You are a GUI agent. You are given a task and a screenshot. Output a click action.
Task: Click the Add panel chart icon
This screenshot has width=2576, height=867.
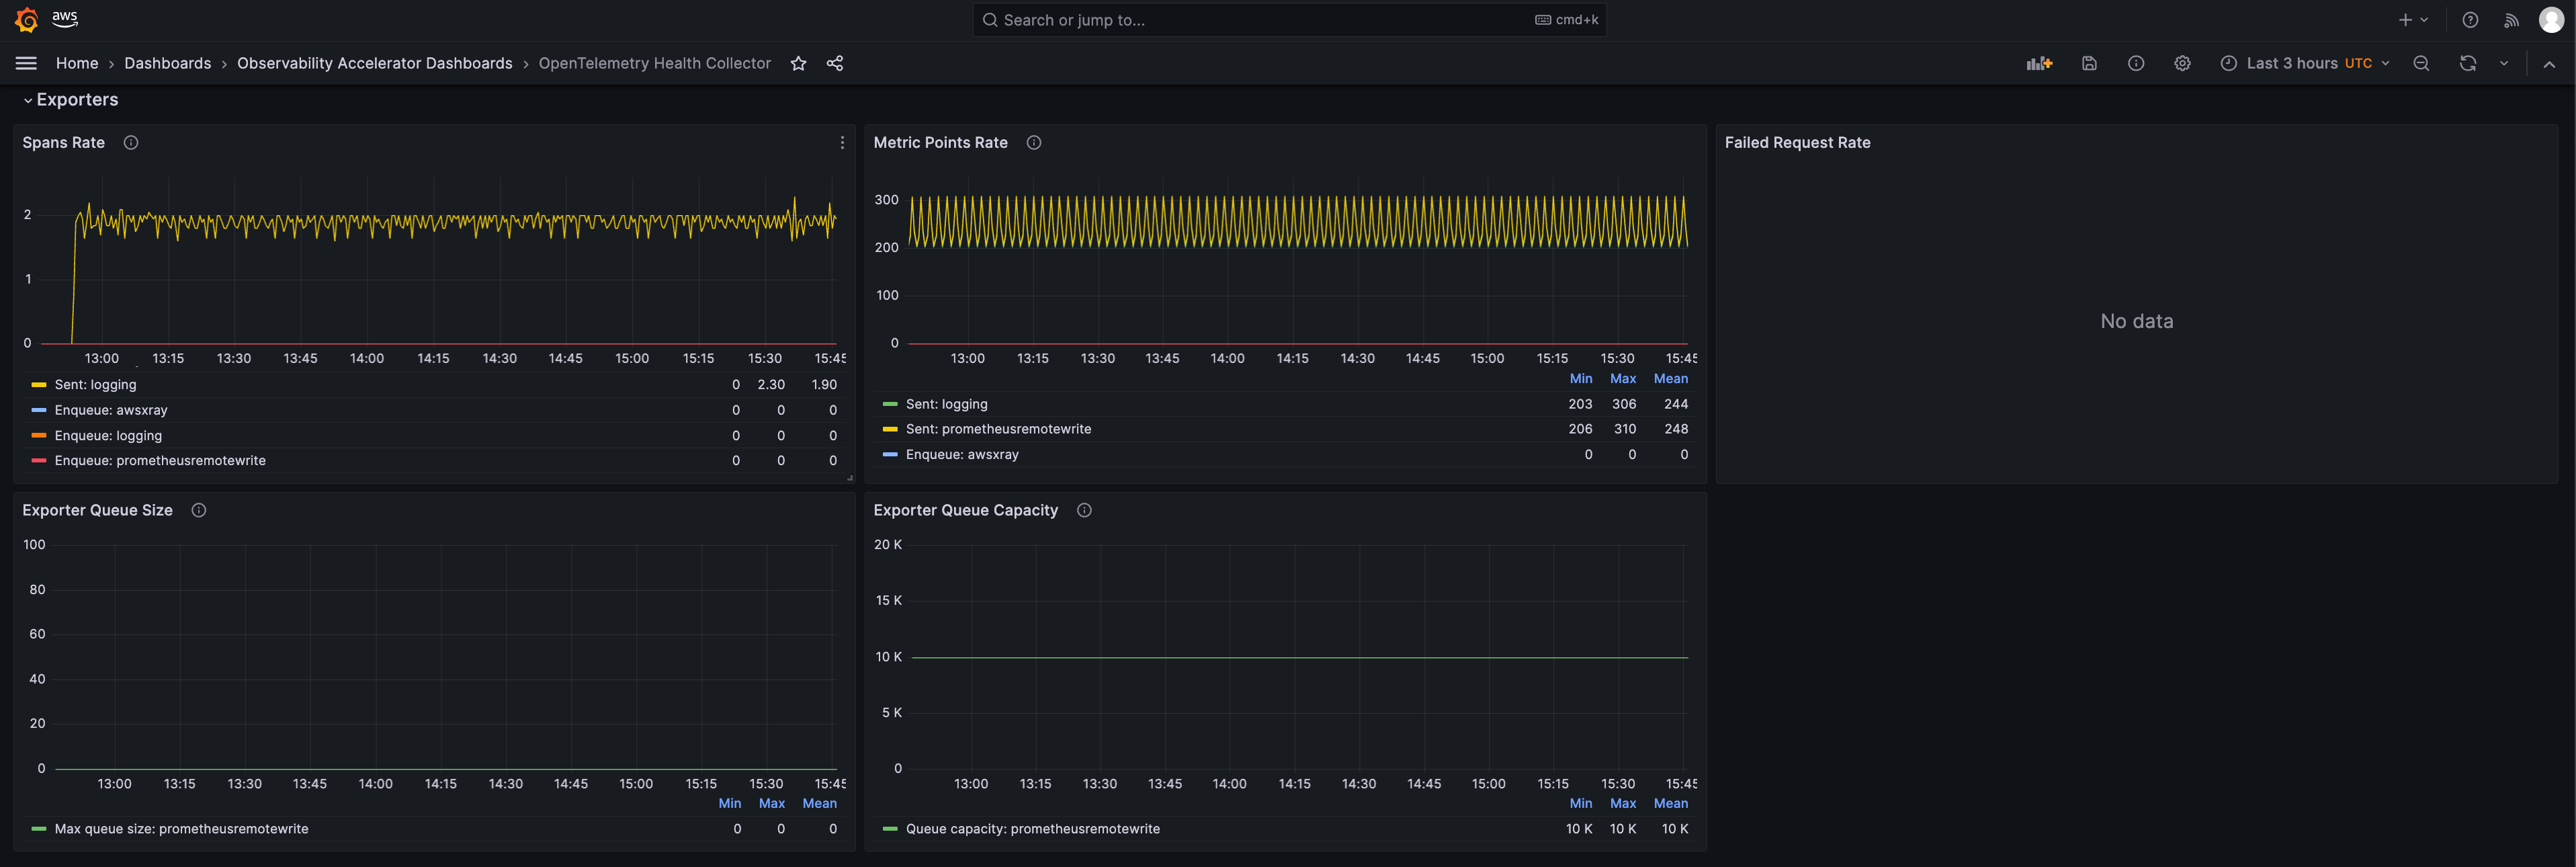[x=2039, y=63]
